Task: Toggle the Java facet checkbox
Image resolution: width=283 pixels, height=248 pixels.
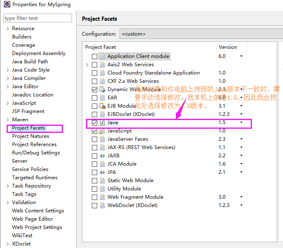Action: [x=94, y=123]
